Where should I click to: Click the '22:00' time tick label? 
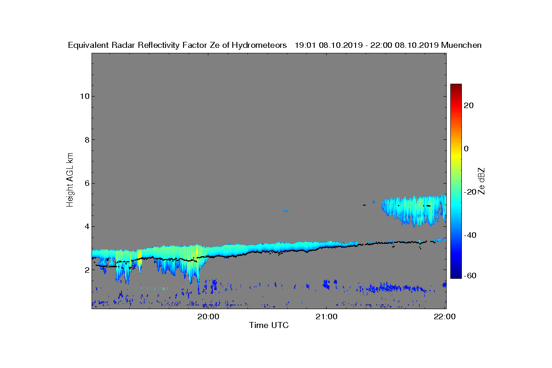(x=445, y=316)
